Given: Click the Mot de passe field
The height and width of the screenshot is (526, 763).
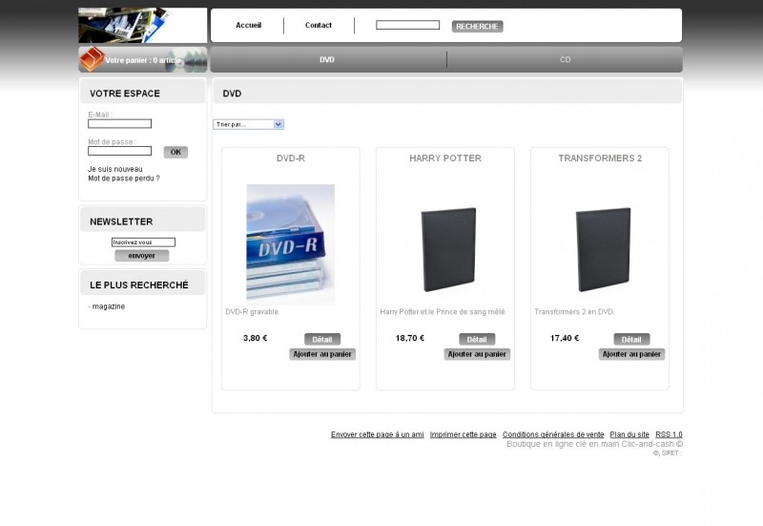Looking at the screenshot, I should pos(120,151).
